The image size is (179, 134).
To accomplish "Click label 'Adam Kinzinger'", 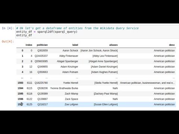I will click(x=69, y=67).
